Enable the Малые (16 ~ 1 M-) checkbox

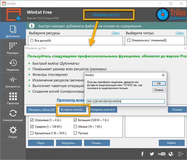pyautogui.click(x=76, y=127)
